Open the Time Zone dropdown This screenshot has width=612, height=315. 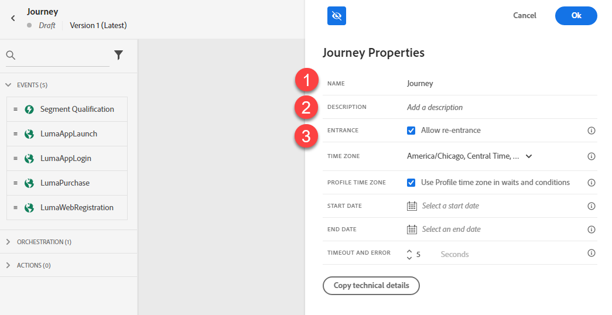(x=470, y=156)
